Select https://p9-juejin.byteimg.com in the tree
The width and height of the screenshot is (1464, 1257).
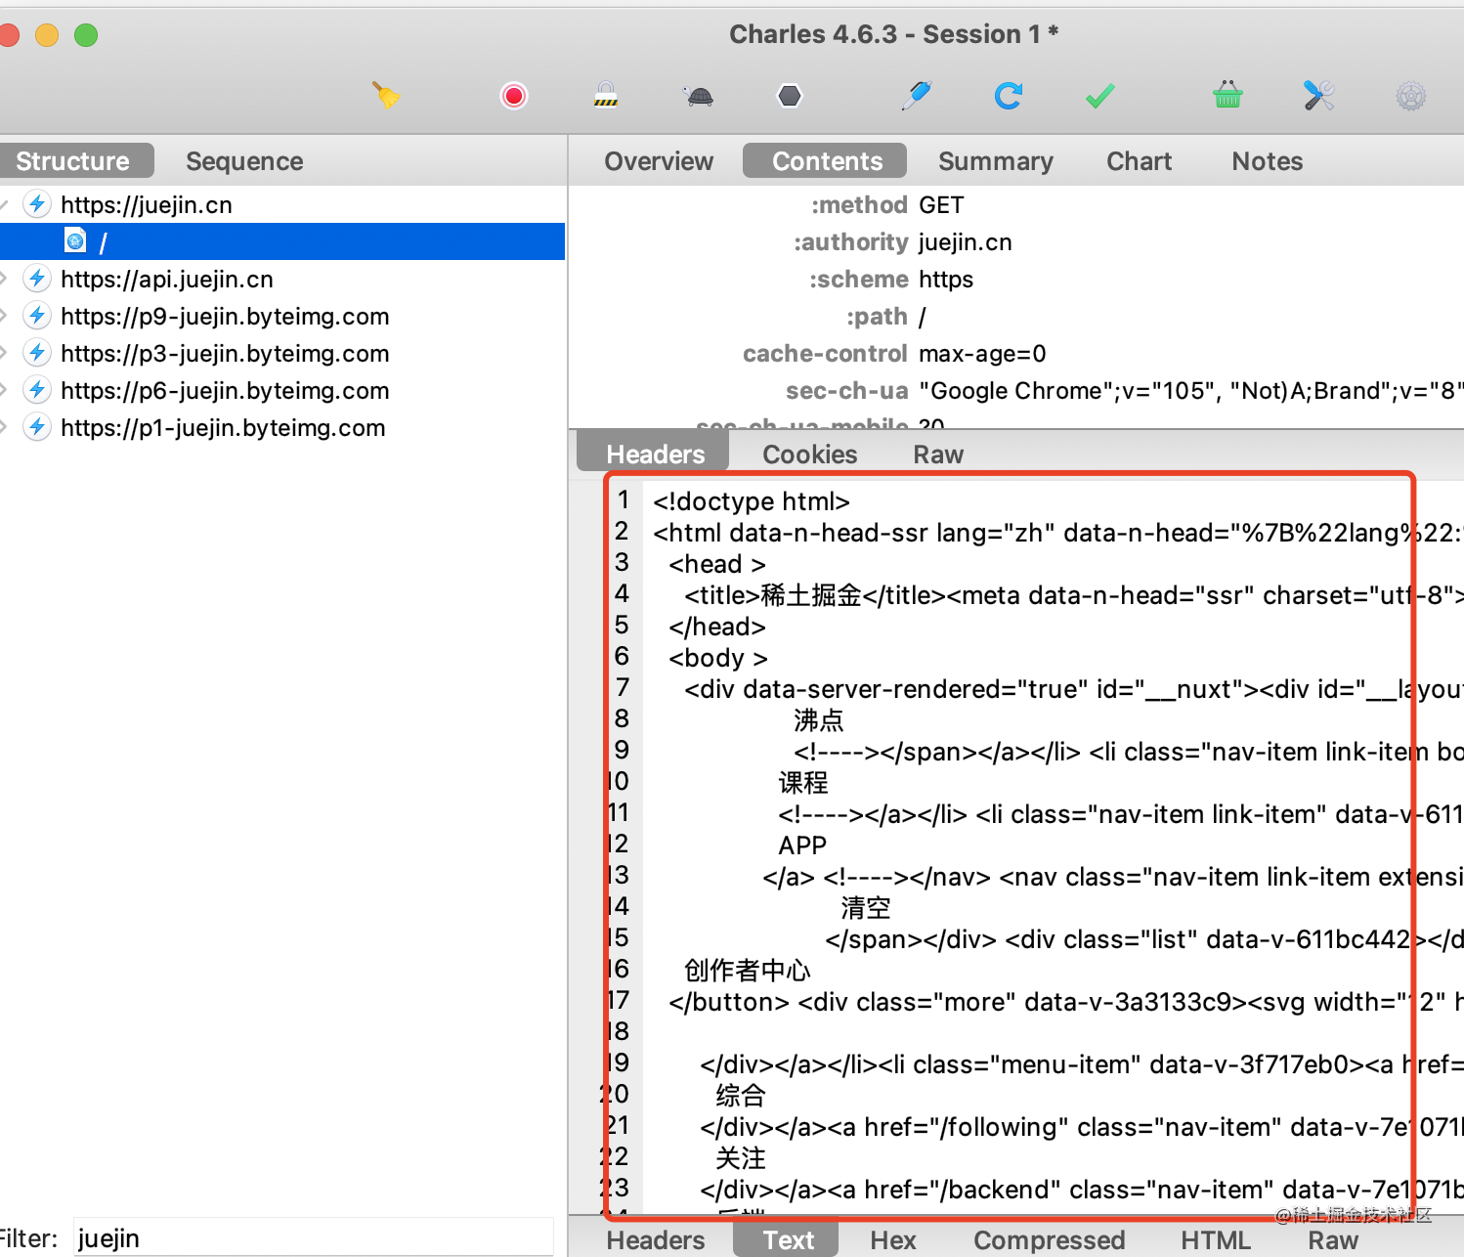[x=225, y=317]
